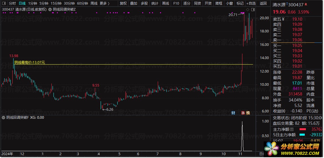Toggle the left sidebar panel icon
The height and width of the screenshot is (158, 324).
pos(5,3)
